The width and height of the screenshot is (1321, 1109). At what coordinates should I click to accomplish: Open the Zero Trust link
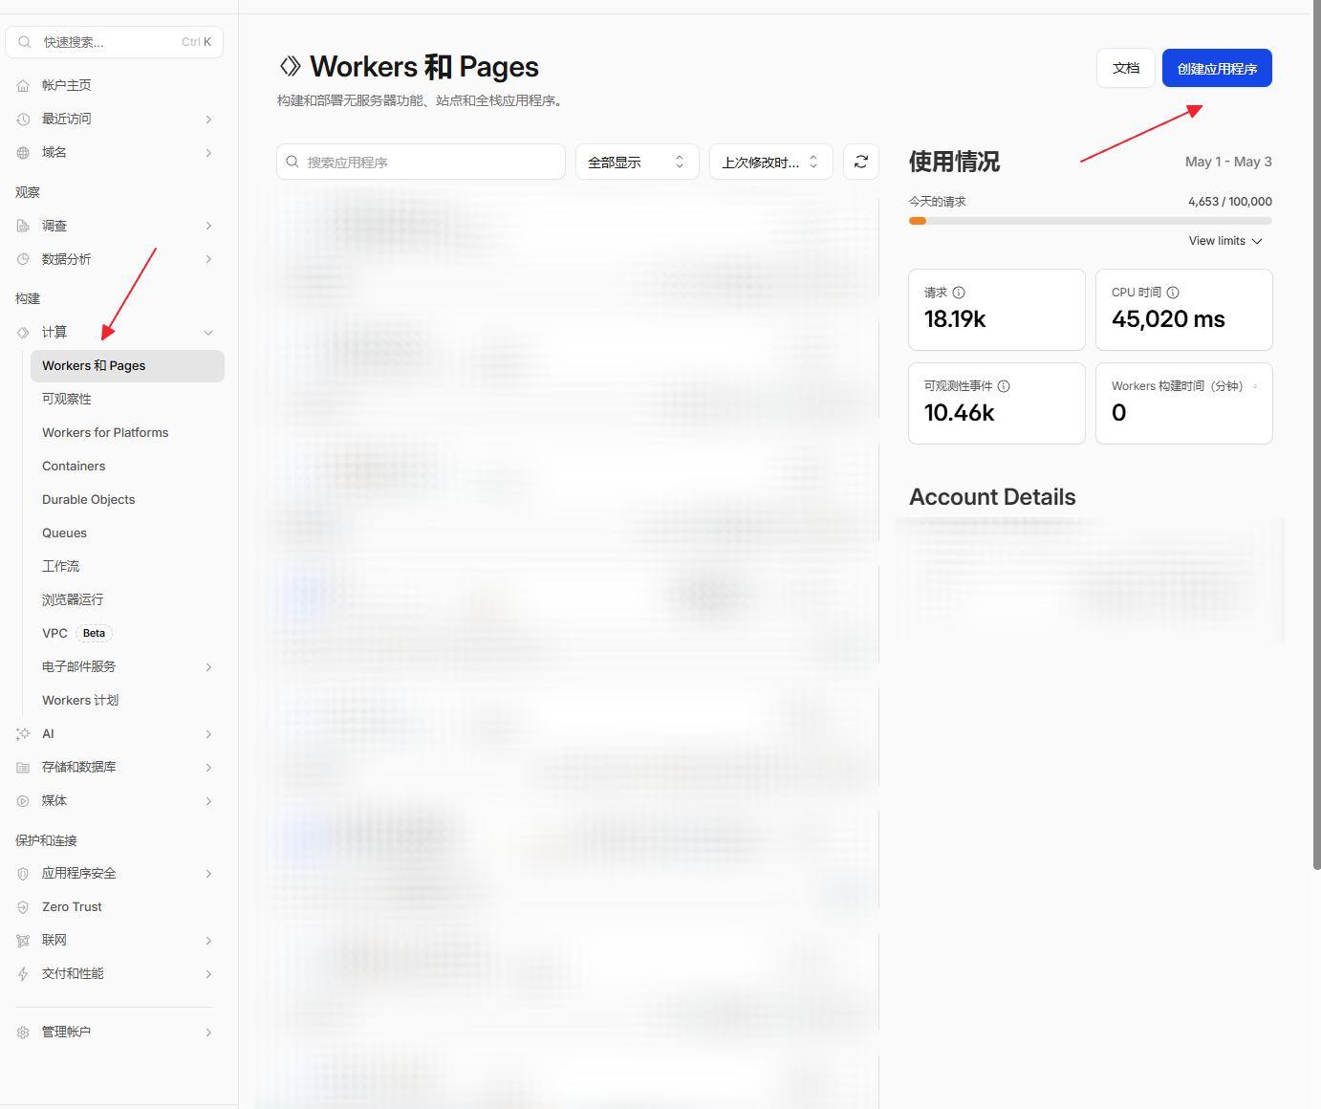[x=72, y=907]
